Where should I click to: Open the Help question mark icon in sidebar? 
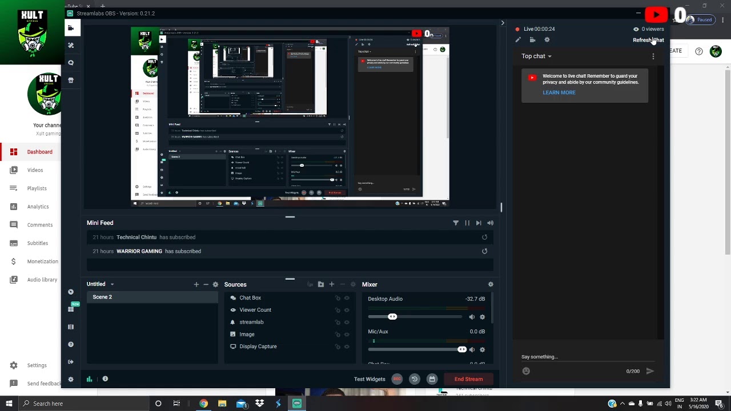pyautogui.click(x=71, y=344)
